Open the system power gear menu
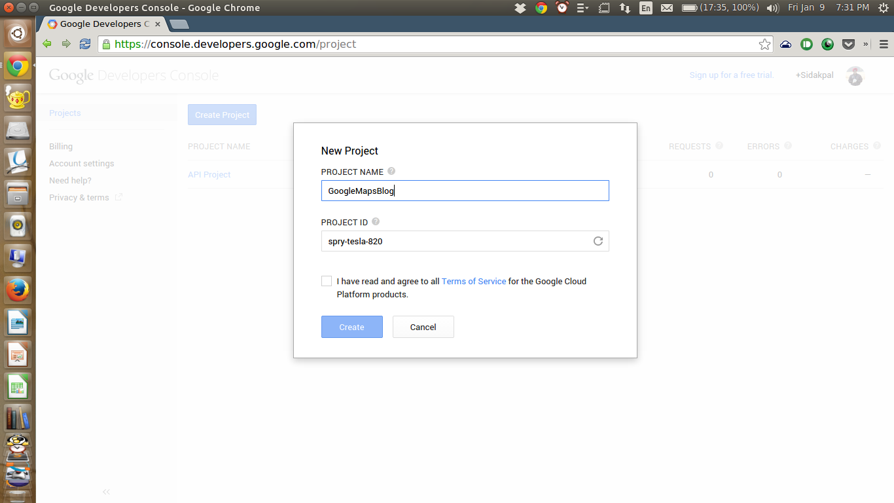This screenshot has width=894, height=503. 882,8
